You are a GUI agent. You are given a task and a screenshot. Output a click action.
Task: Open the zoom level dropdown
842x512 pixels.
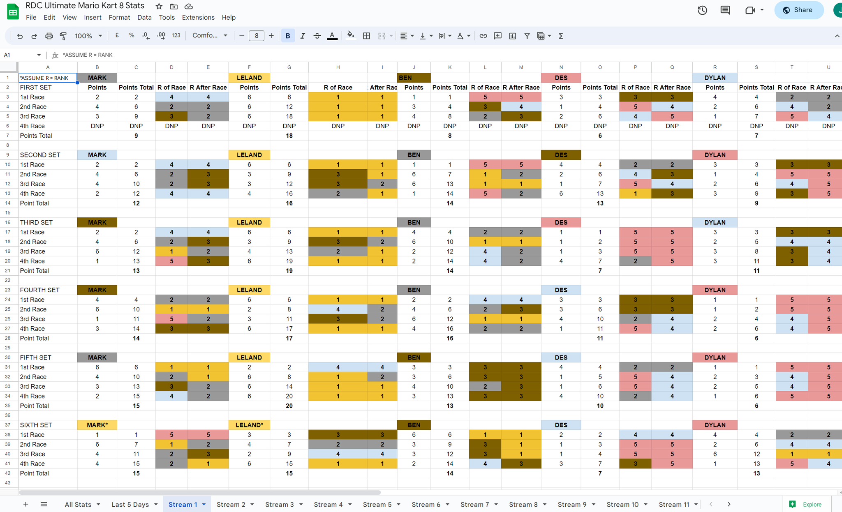(88, 36)
